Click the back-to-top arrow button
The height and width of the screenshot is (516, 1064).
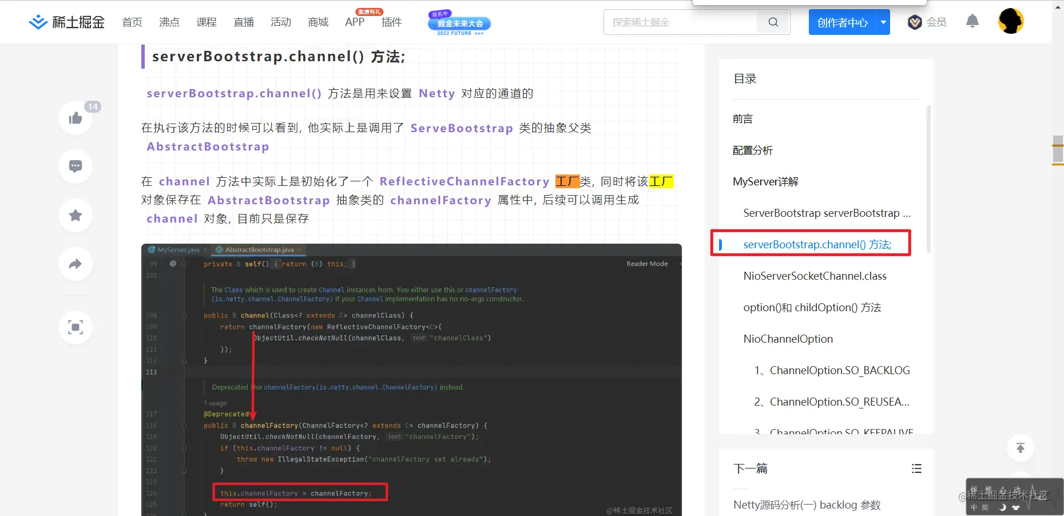1020,448
